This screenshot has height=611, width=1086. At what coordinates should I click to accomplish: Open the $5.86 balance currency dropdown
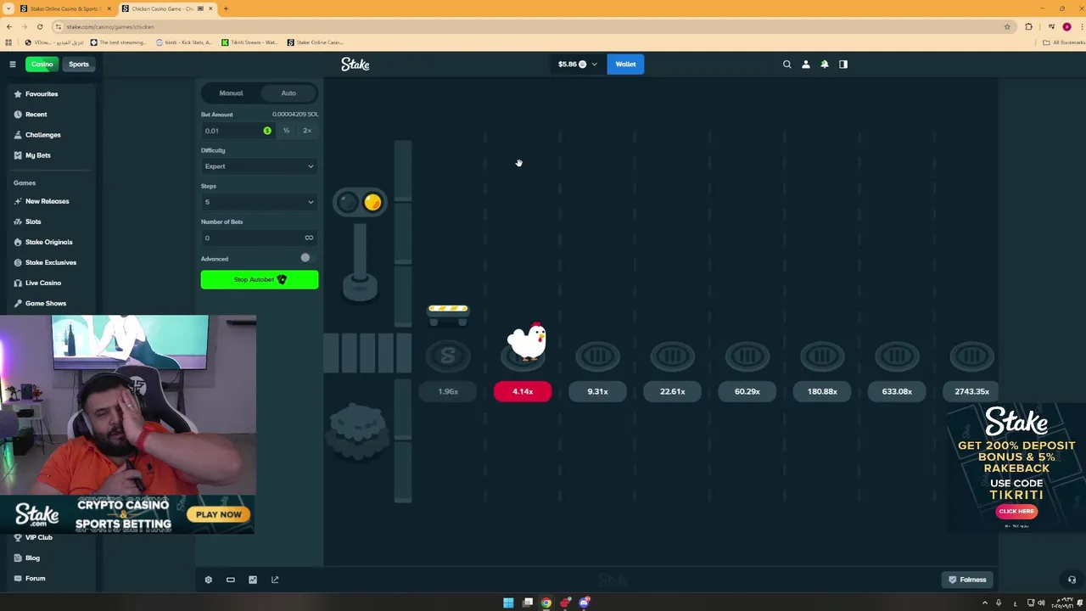[578, 64]
